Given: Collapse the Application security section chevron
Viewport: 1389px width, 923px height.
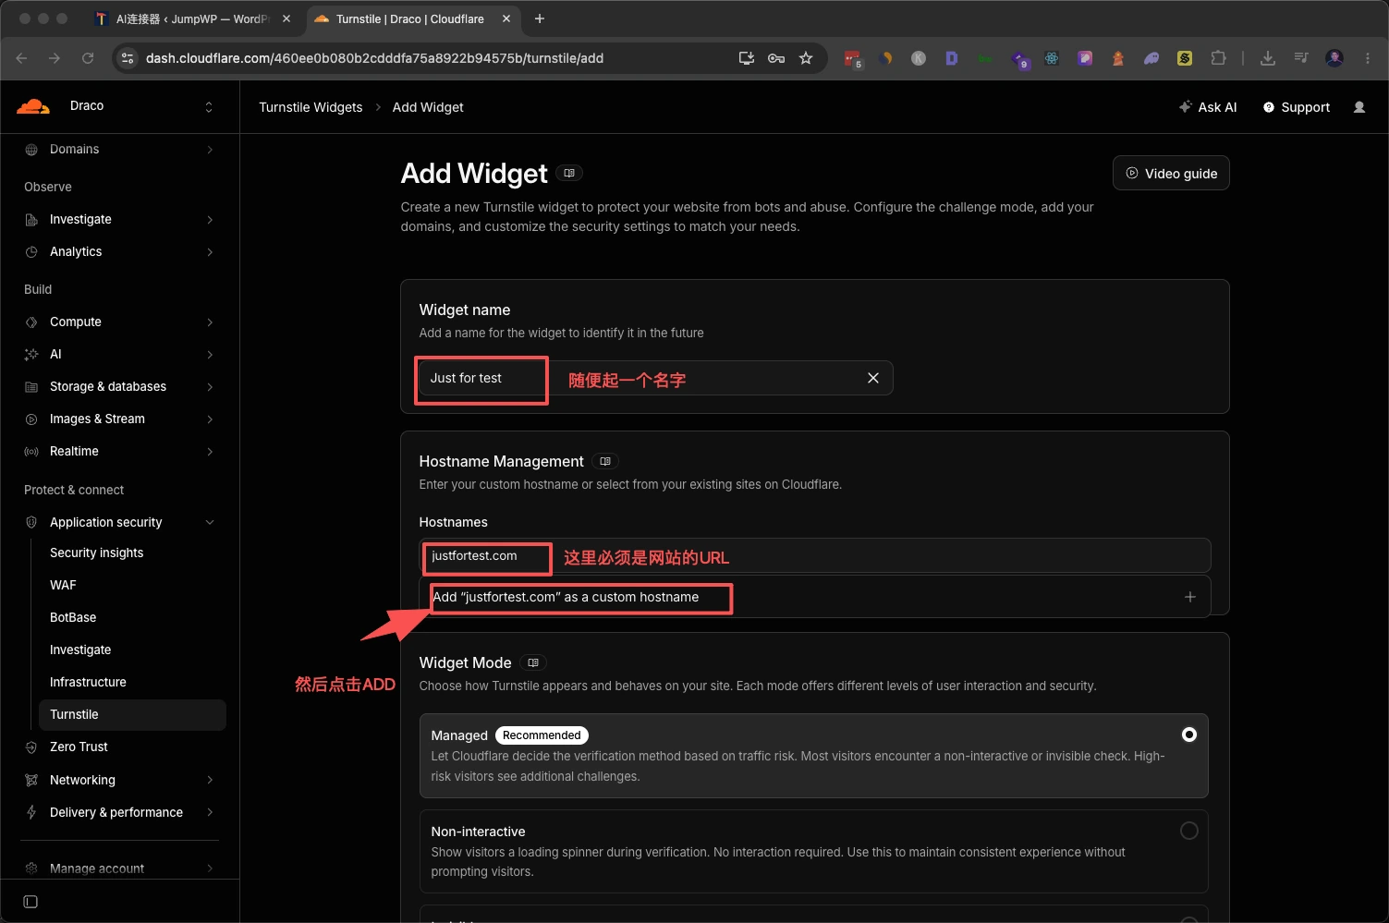Looking at the screenshot, I should click(211, 523).
